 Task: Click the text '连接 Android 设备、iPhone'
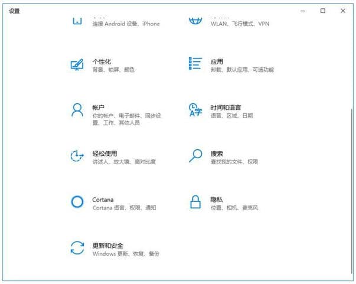click(126, 24)
